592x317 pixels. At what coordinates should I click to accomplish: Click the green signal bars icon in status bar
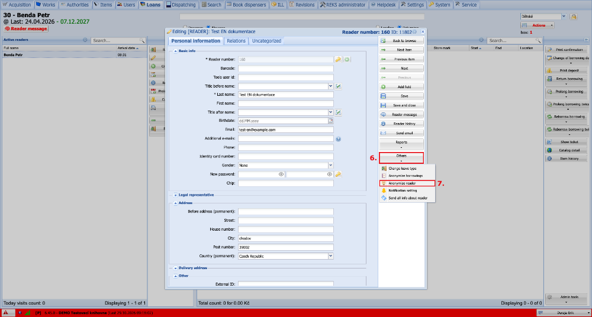27,313
